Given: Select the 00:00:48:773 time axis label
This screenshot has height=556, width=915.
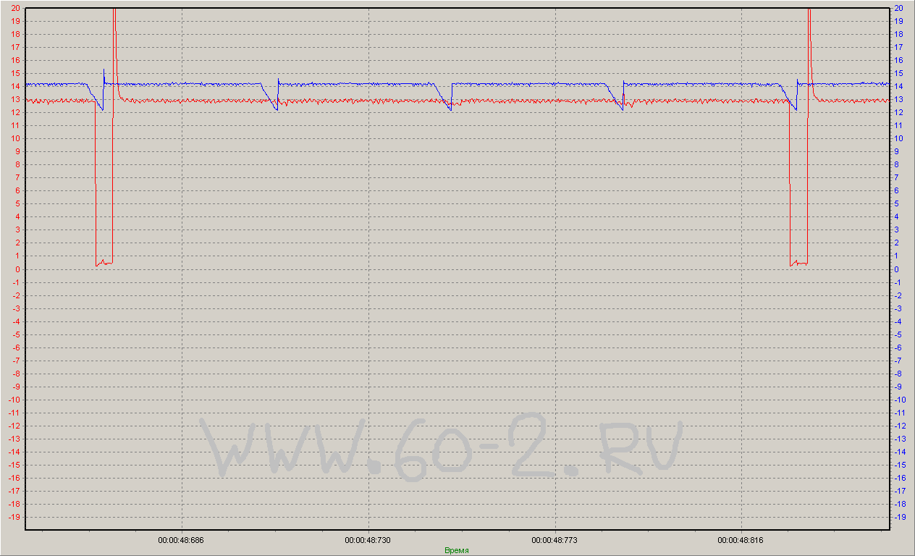Looking at the screenshot, I should click(x=554, y=540).
